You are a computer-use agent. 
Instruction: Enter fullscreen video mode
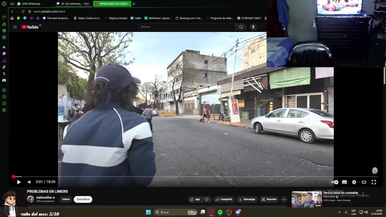(x=374, y=182)
